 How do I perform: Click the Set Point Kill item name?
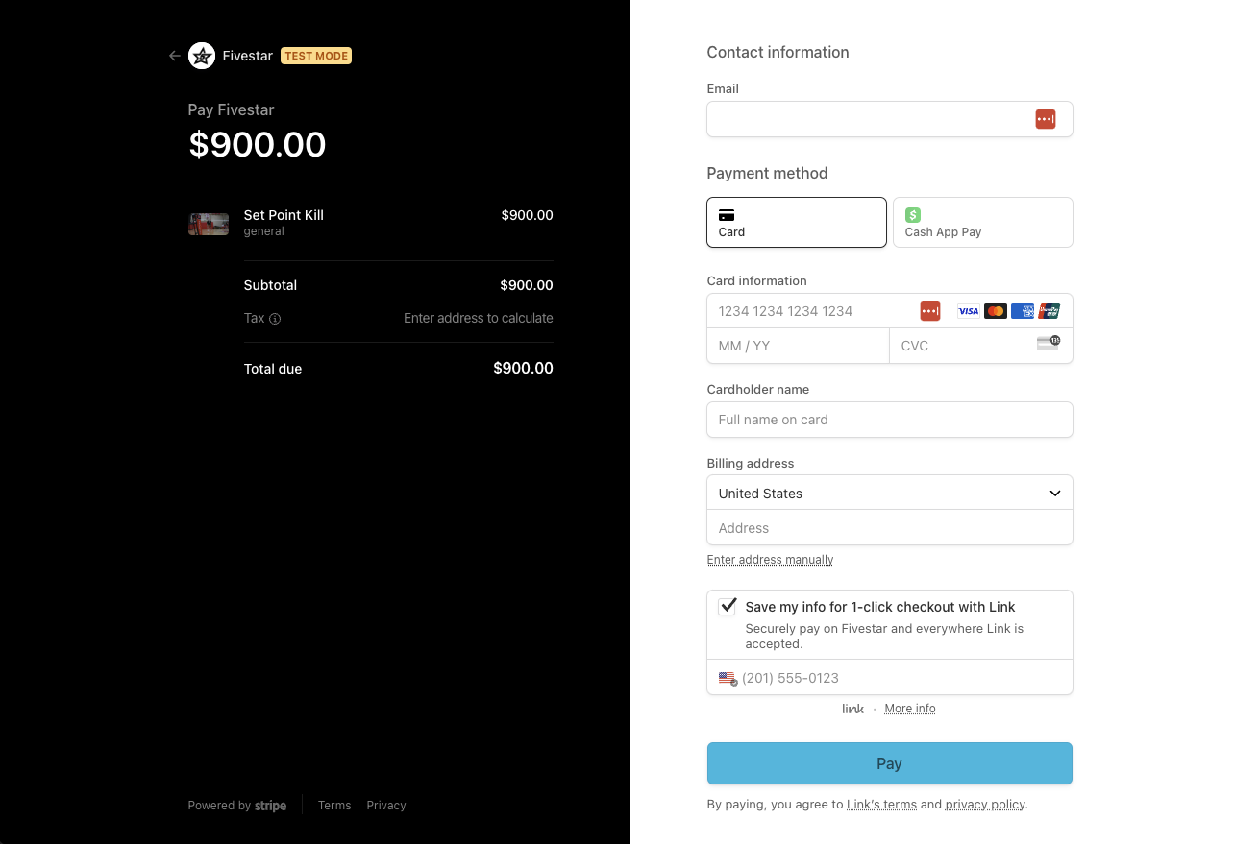point(284,215)
